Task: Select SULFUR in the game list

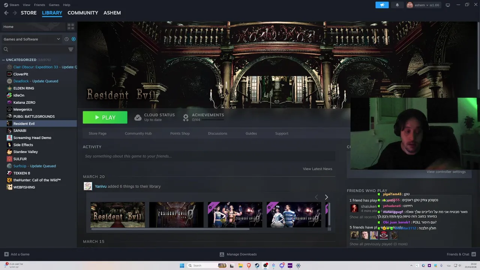Action: coord(20,159)
